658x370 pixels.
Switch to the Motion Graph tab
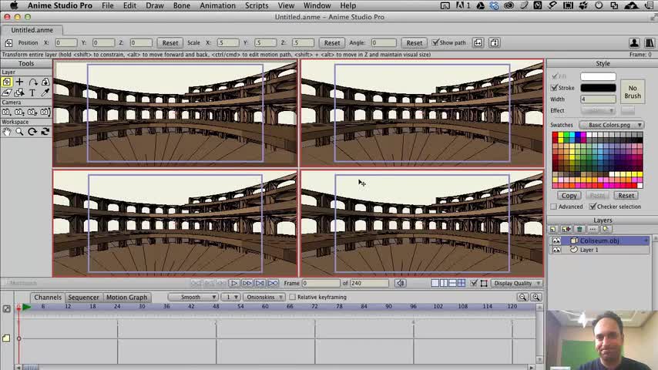click(x=126, y=297)
